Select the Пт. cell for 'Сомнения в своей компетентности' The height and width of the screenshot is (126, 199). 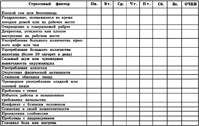[x=146, y=109]
